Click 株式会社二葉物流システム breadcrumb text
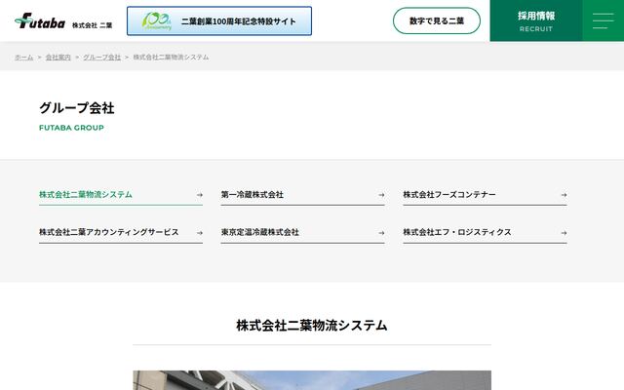Viewport: 624px width, 390px height. 171,58
